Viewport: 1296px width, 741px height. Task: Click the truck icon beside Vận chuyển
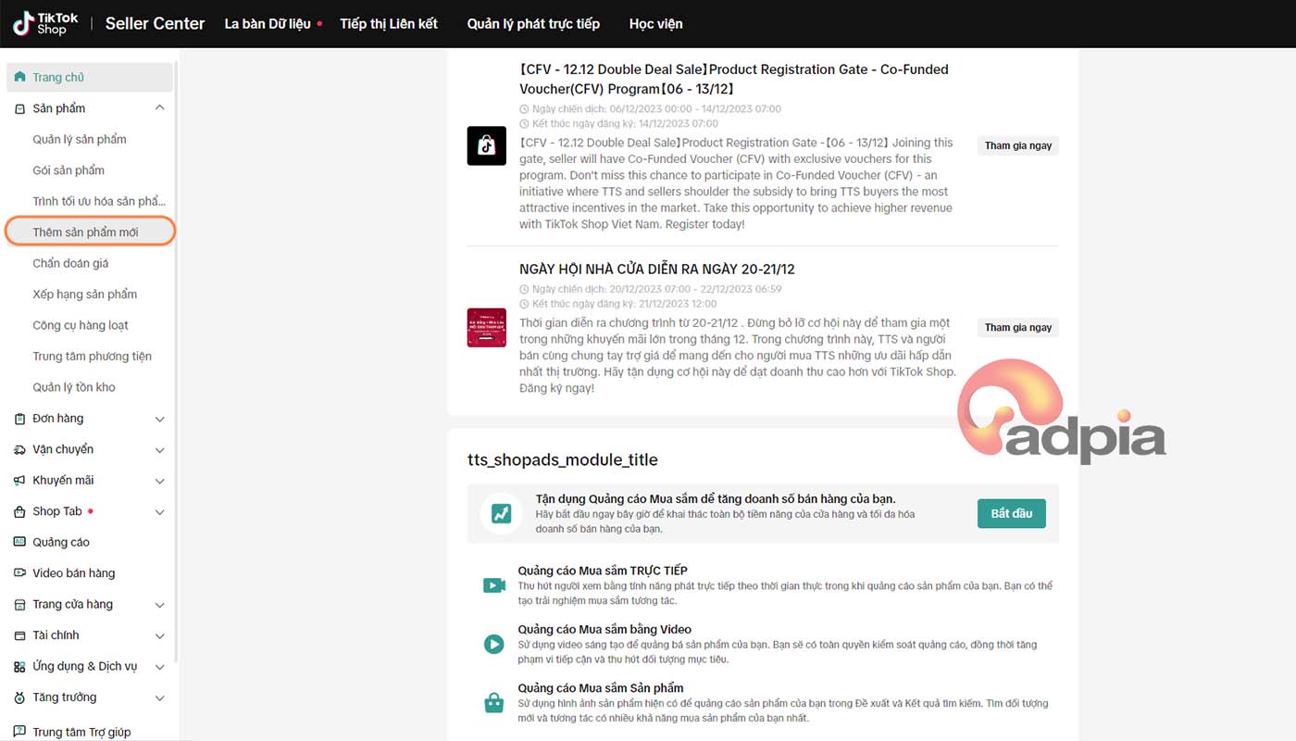pyautogui.click(x=20, y=449)
